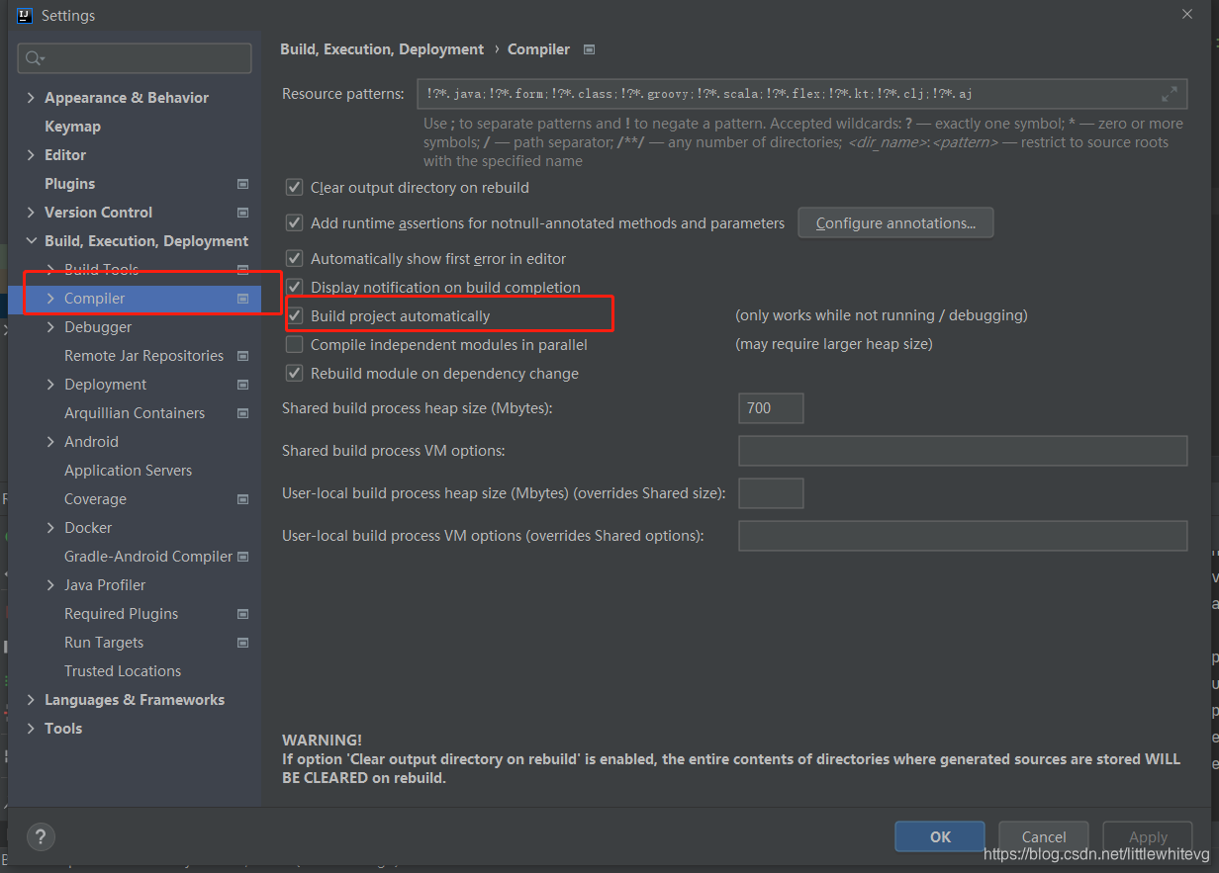Expand the Docker node arrow
1219x873 pixels.
click(50, 528)
